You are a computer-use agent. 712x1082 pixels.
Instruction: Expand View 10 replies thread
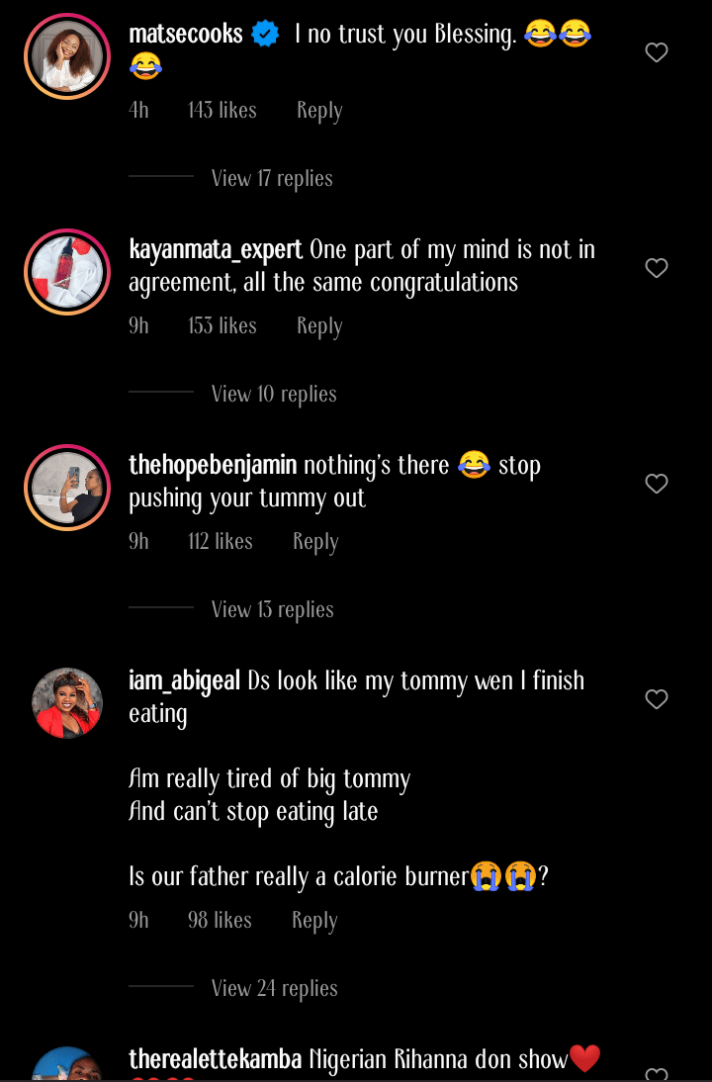coord(274,394)
